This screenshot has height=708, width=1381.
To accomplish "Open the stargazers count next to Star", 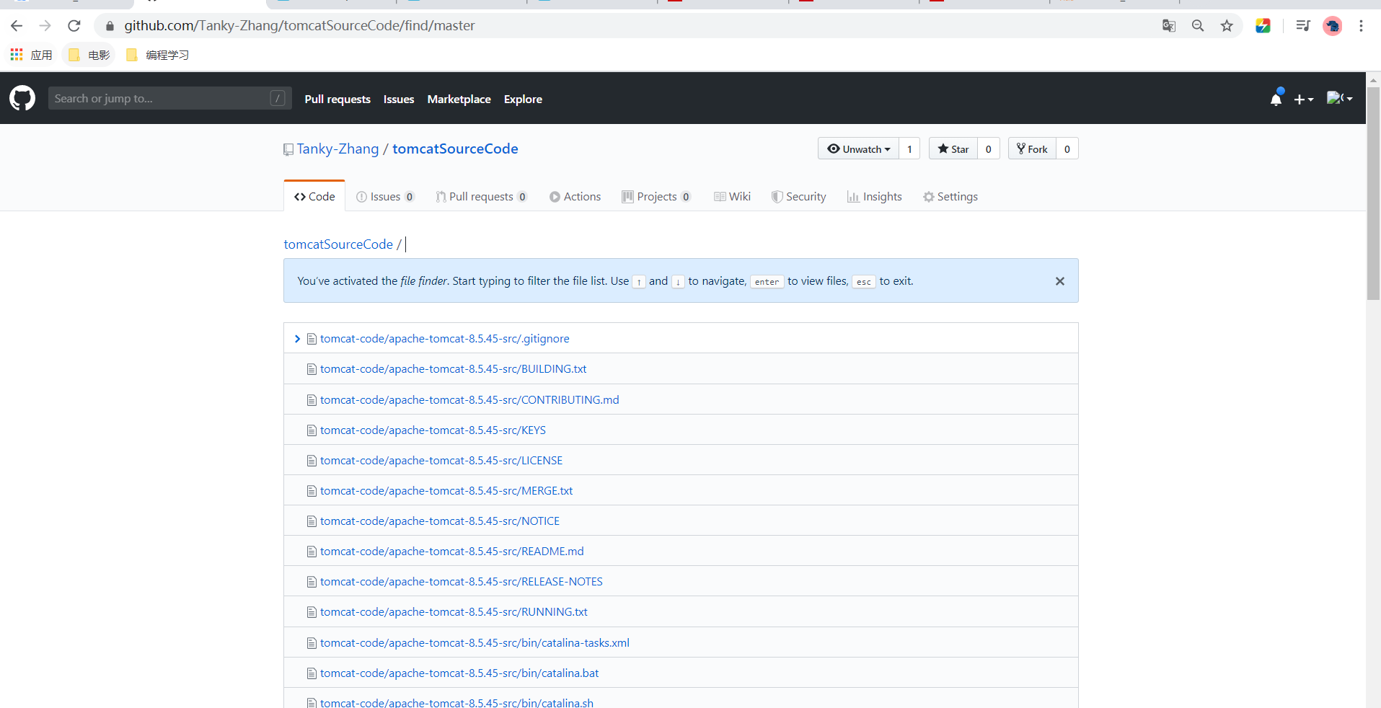I will pyautogui.click(x=989, y=149).
